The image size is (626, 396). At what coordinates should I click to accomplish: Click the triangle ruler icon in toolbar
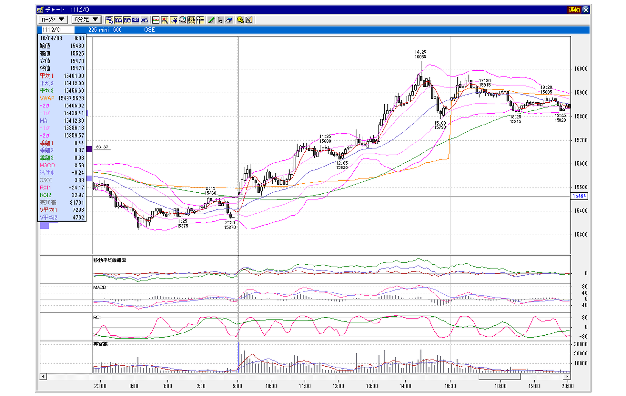coord(248,20)
